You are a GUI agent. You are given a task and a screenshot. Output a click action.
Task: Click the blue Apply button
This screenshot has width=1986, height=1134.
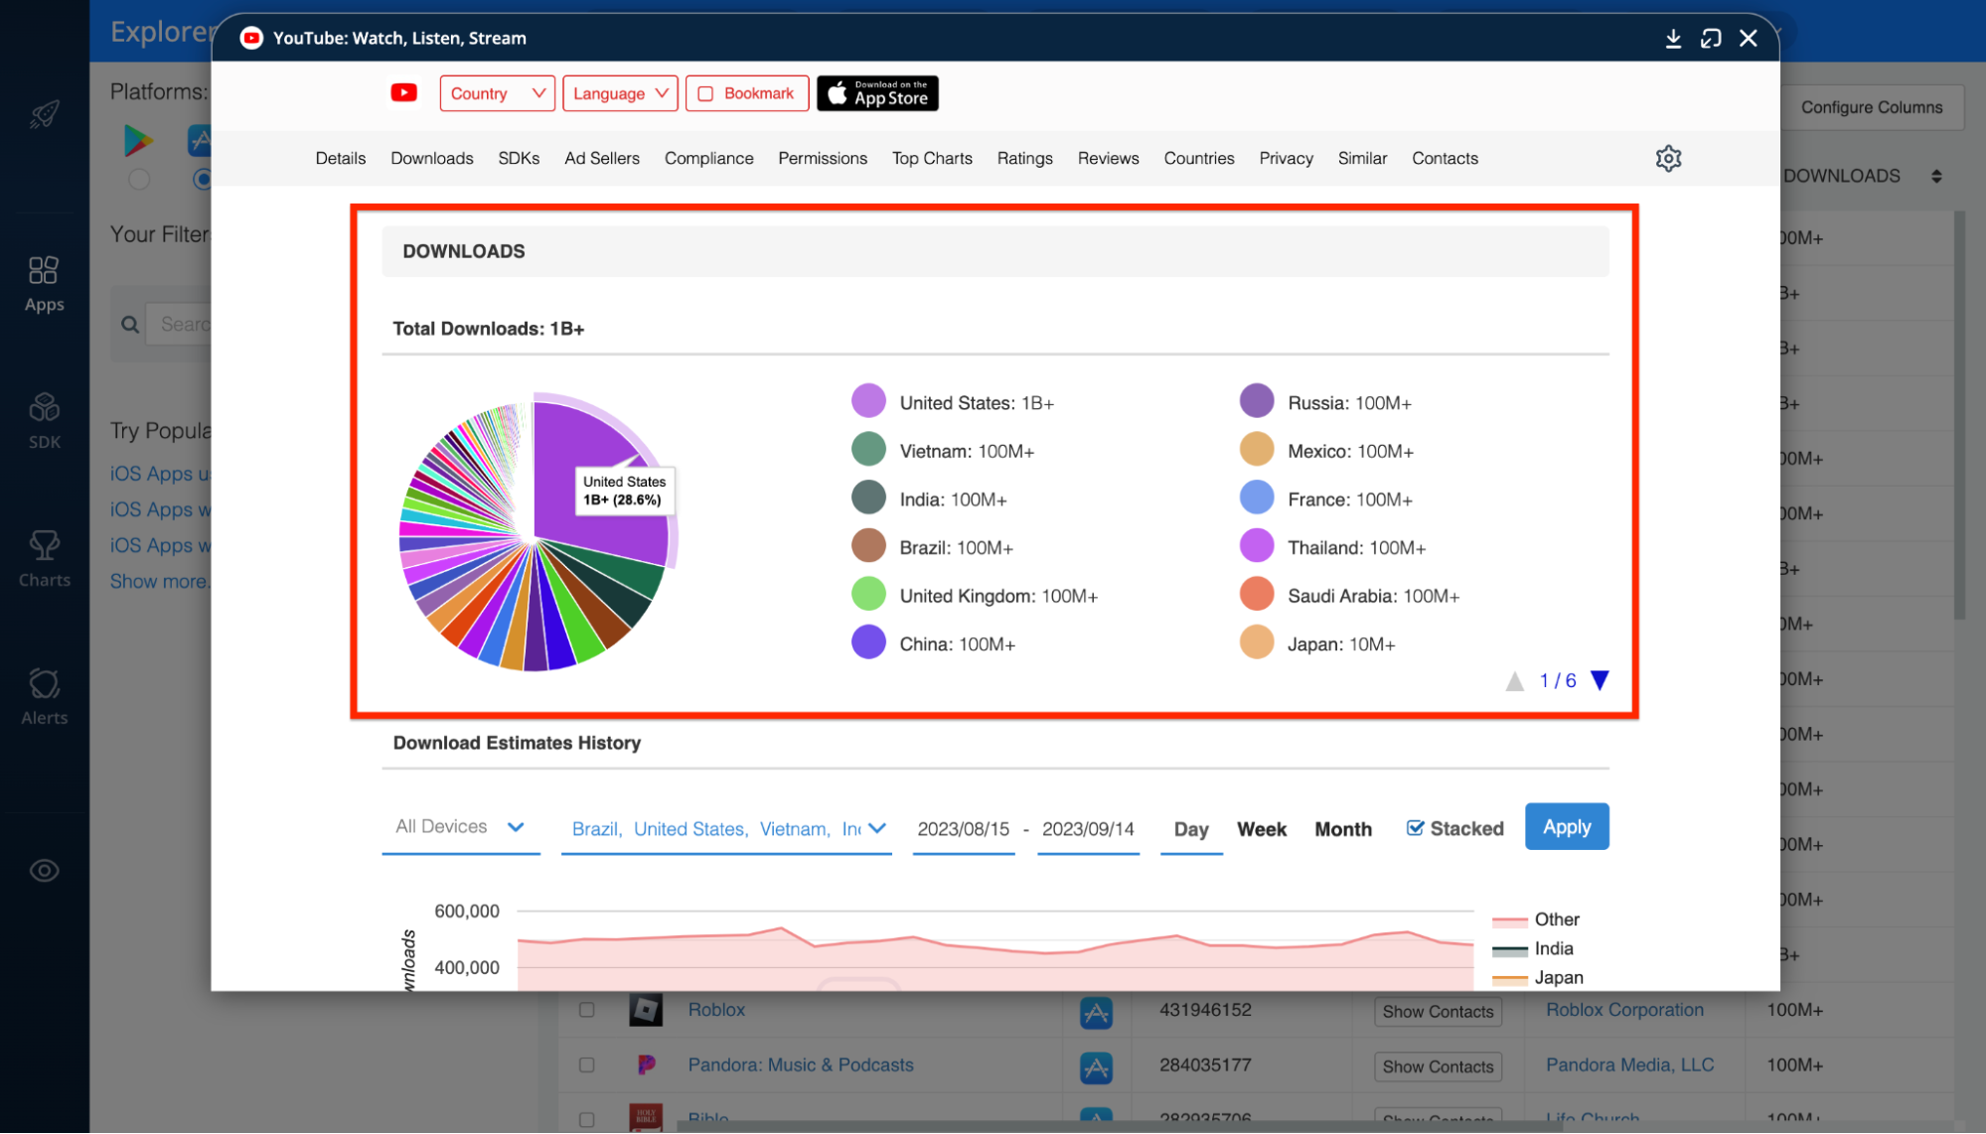[x=1566, y=827]
